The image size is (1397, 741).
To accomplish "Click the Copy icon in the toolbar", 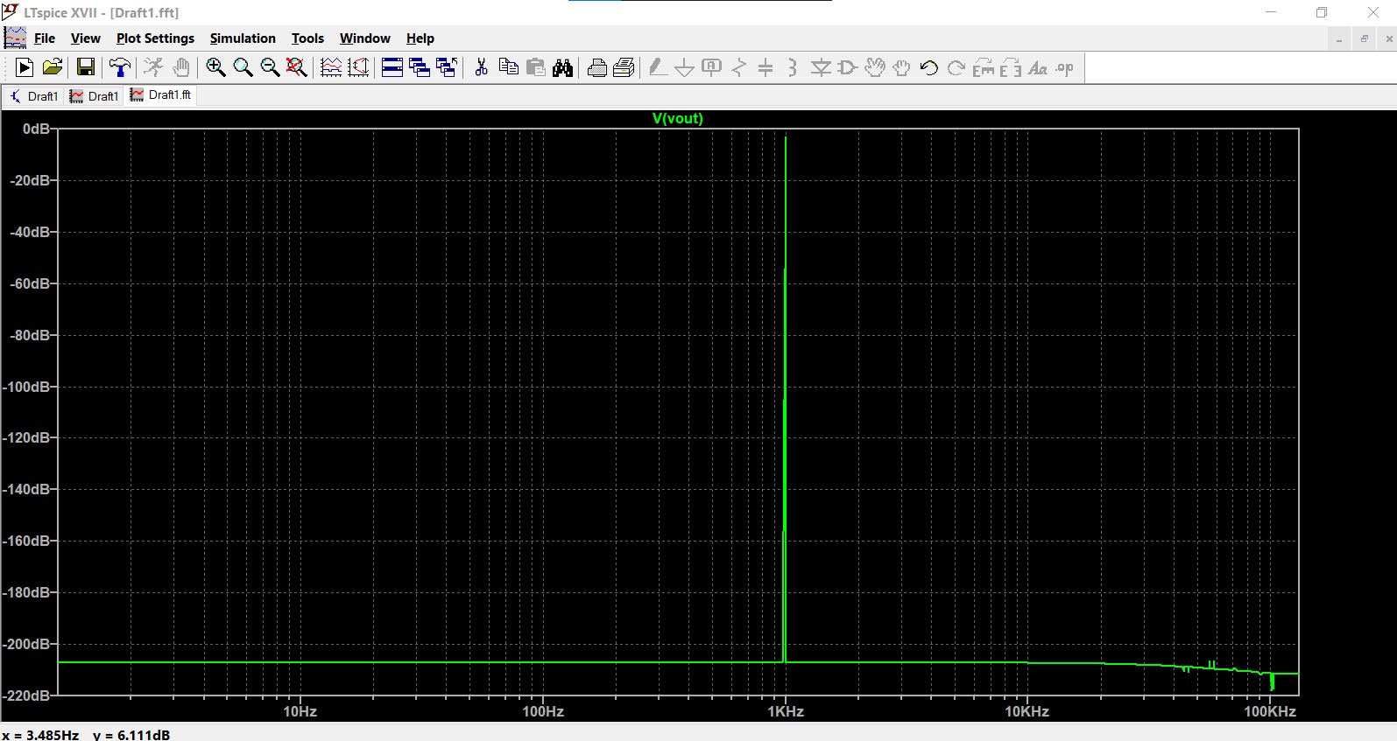I will click(x=508, y=67).
